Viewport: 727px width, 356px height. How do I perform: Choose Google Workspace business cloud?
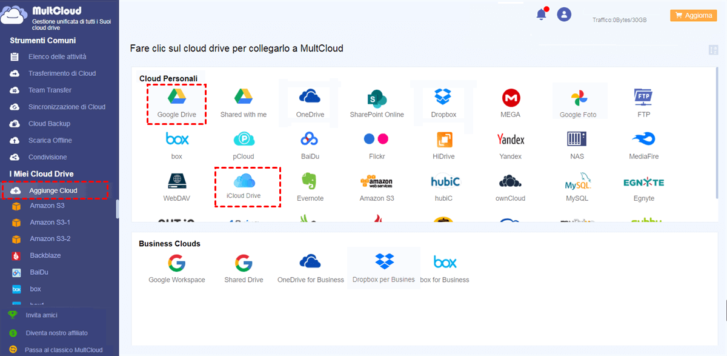coord(177,263)
